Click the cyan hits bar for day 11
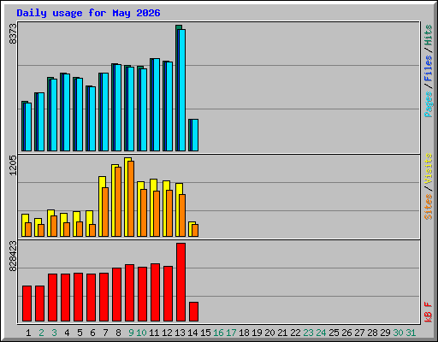Image resolution: width=438 pixels, height=342 pixels. tap(157, 105)
